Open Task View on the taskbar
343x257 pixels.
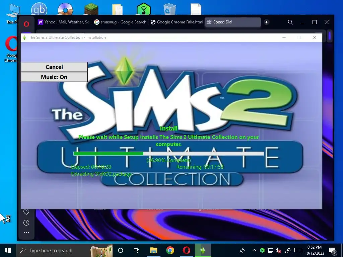pyautogui.click(x=137, y=250)
